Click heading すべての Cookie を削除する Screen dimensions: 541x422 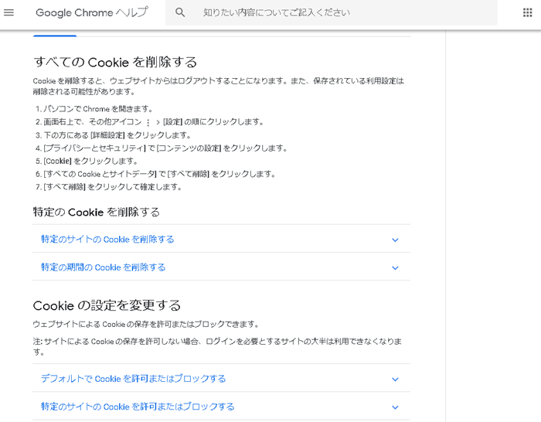(115, 62)
